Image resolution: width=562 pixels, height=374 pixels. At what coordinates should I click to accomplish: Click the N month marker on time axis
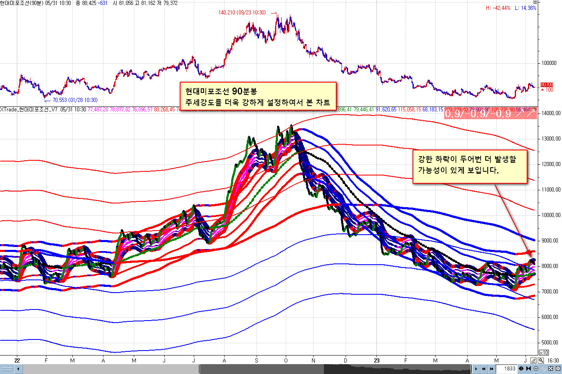314,360
